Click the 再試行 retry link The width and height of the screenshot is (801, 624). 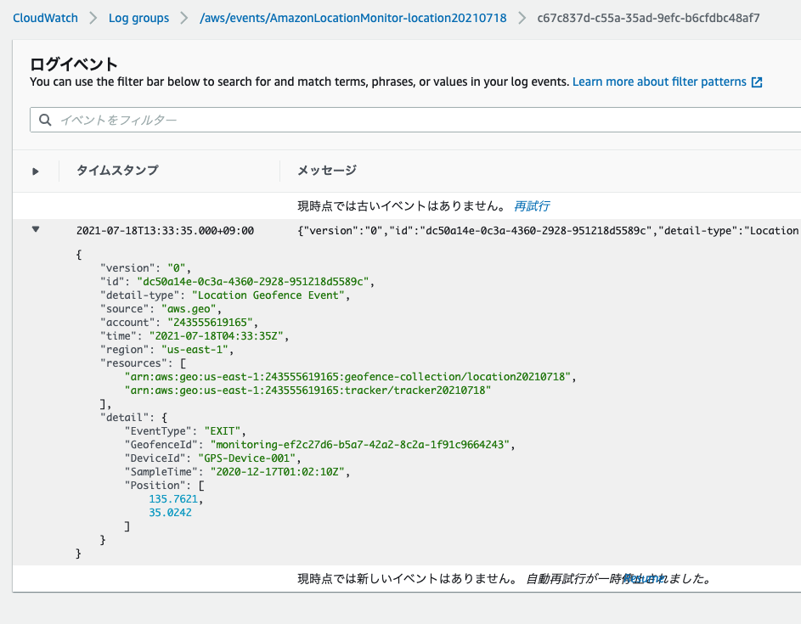(532, 206)
